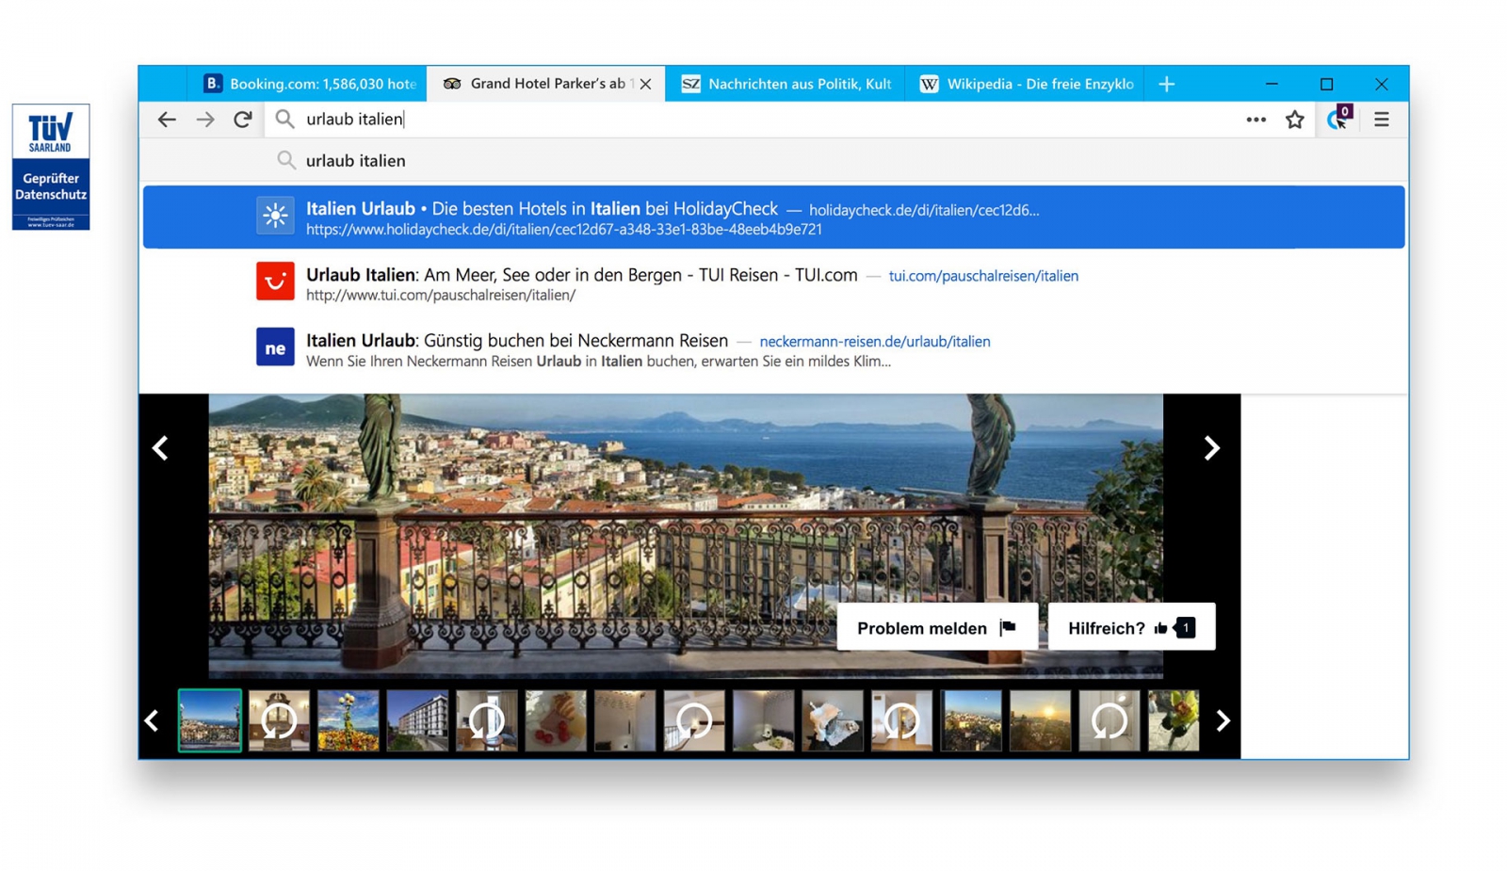Follow the neckermann-reisen.de/urlaub/italien link

875,342
